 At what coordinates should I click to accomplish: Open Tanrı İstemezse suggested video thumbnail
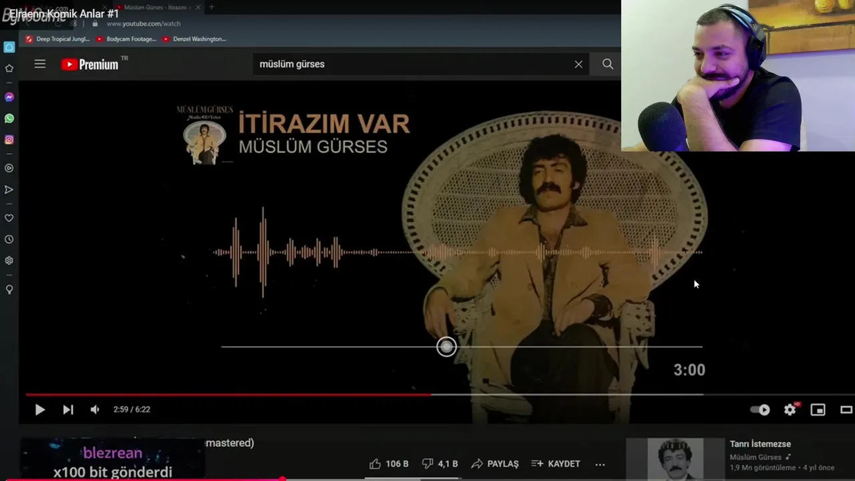pyautogui.click(x=675, y=460)
